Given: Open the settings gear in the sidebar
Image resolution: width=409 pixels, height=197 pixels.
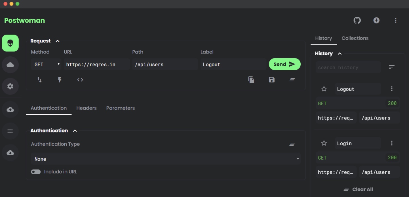Looking at the screenshot, I should click(x=10, y=86).
